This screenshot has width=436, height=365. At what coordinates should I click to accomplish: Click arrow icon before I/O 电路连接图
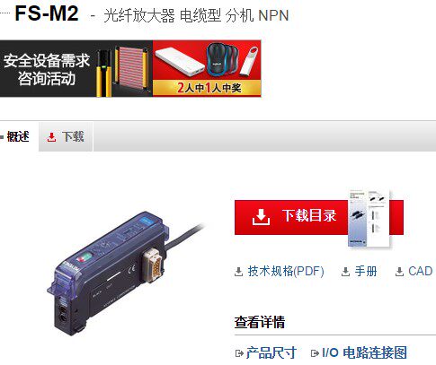[315, 353]
